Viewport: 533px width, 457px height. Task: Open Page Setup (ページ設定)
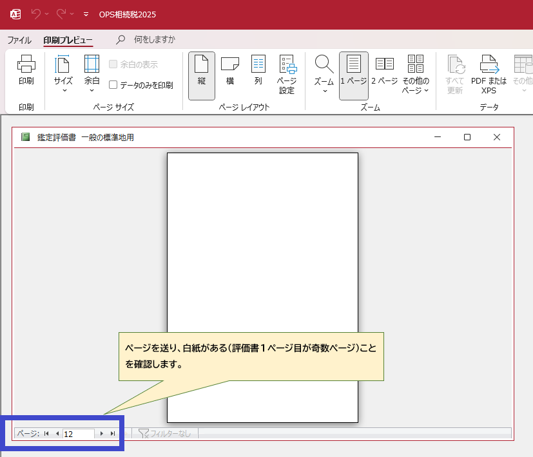[x=287, y=74]
